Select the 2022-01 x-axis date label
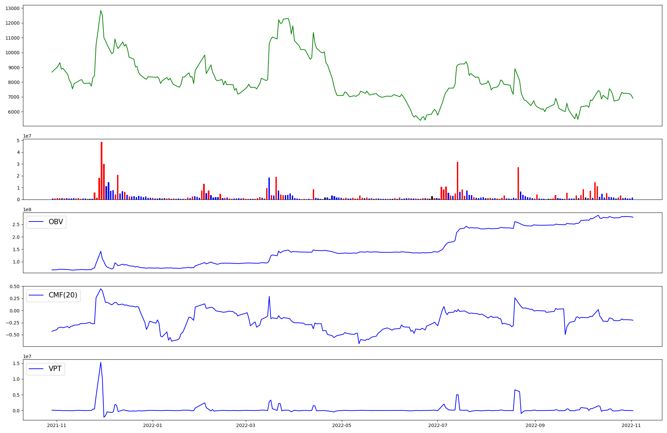This screenshot has height=433, width=667. [x=153, y=425]
